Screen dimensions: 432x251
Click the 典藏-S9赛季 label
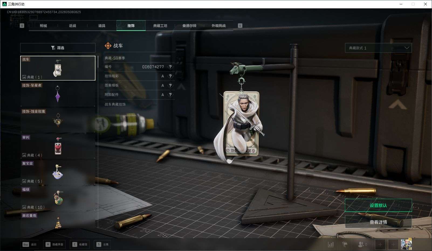coord(115,58)
